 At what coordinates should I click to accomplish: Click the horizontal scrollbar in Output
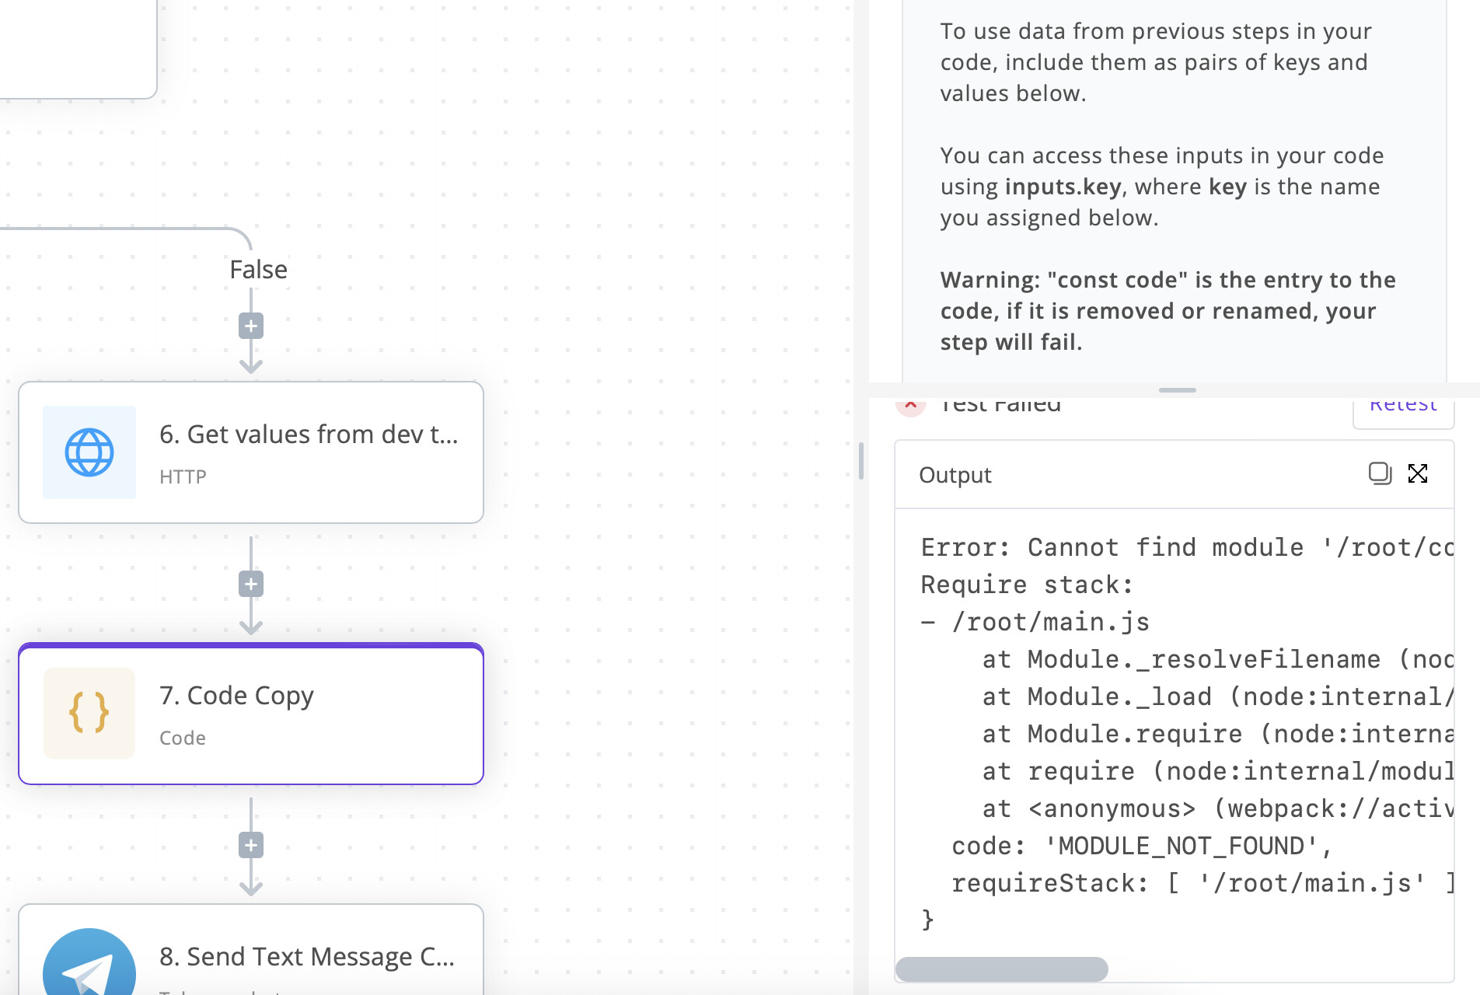point(1001,969)
